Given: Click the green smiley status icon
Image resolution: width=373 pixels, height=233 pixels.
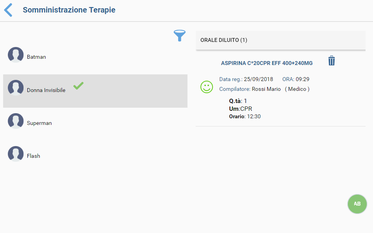Looking at the screenshot, I should tap(206, 87).
